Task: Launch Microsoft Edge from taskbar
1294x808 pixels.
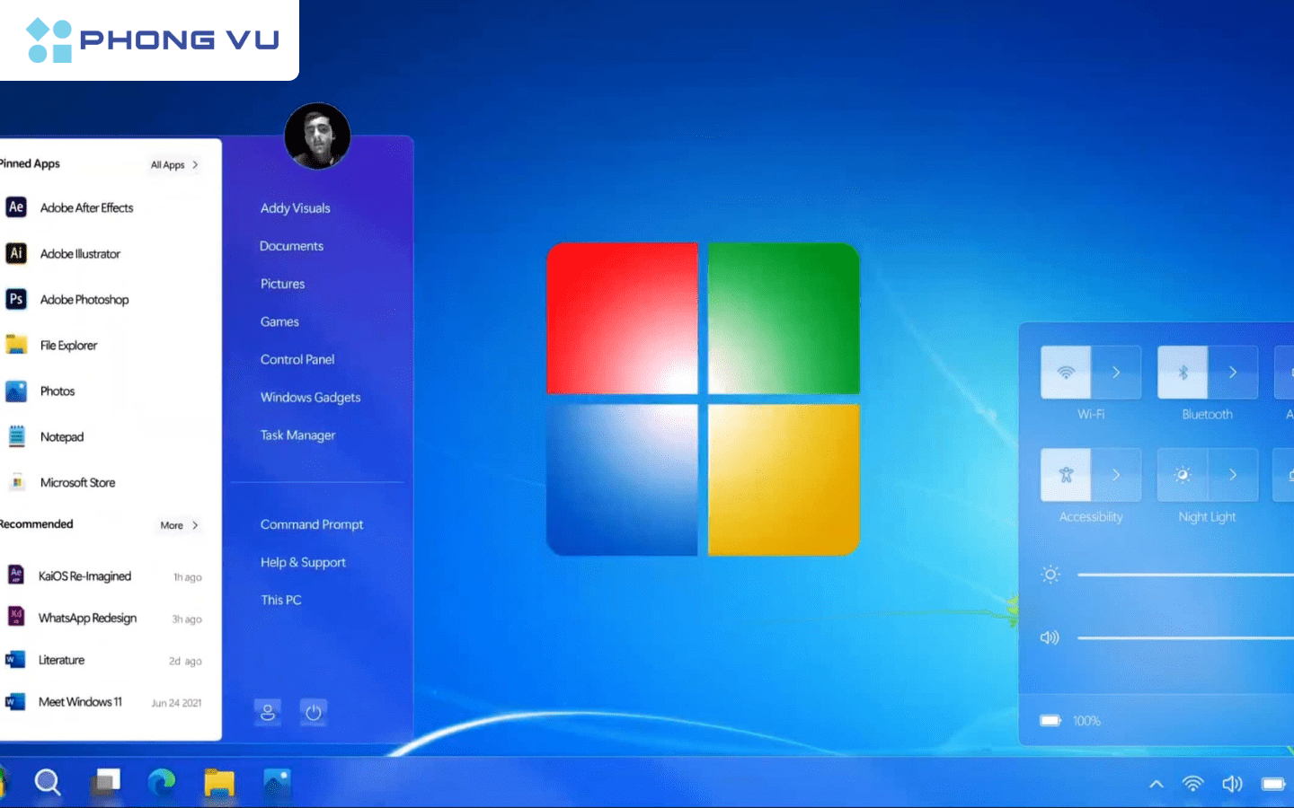Action: coord(162,783)
